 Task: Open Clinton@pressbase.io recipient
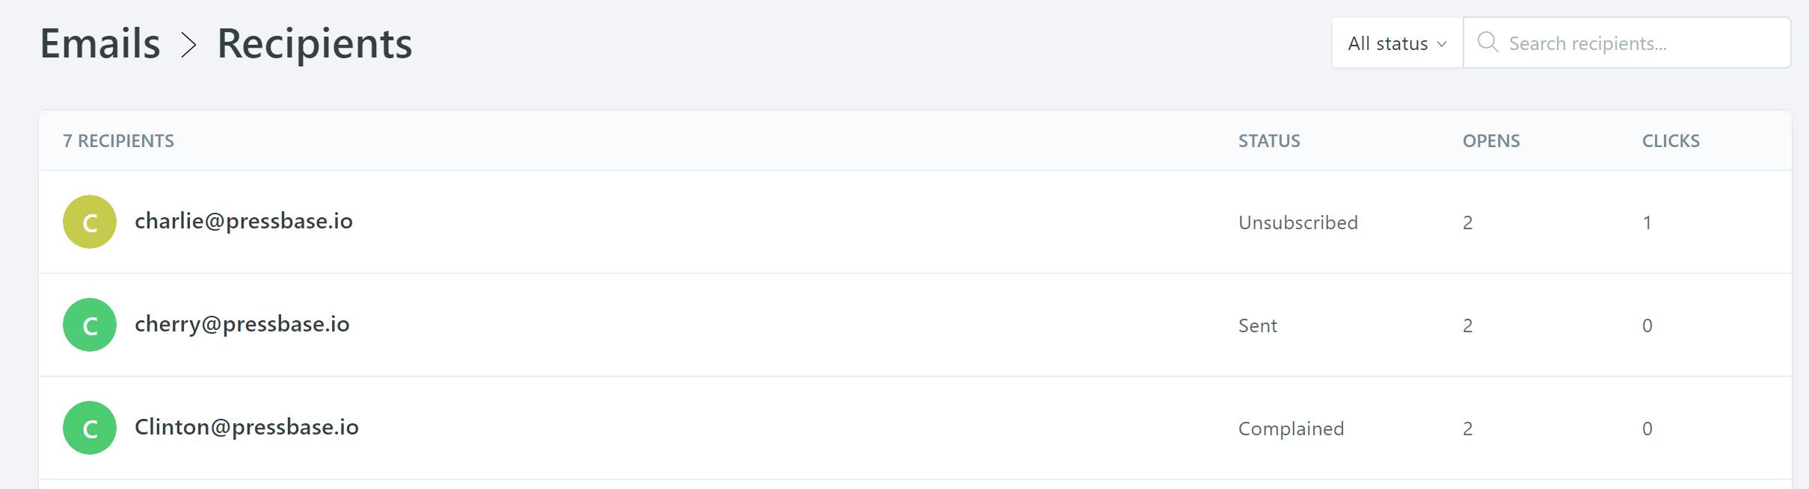click(x=247, y=427)
